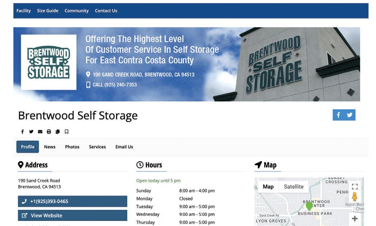Open the Size Guide page
This screenshot has height=226, width=376.
(47, 11)
